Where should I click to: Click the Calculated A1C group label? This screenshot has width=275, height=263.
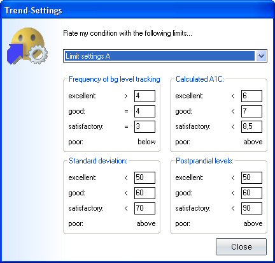pos(200,79)
